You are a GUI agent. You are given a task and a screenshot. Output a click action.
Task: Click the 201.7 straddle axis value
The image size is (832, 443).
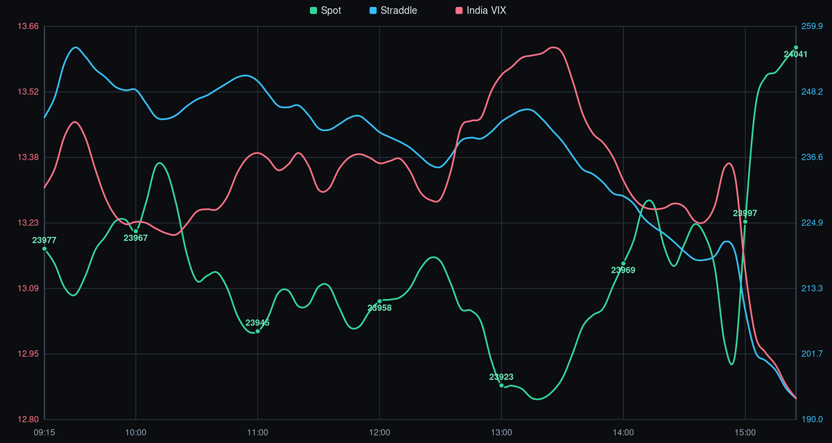pyautogui.click(x=812, y=354)
